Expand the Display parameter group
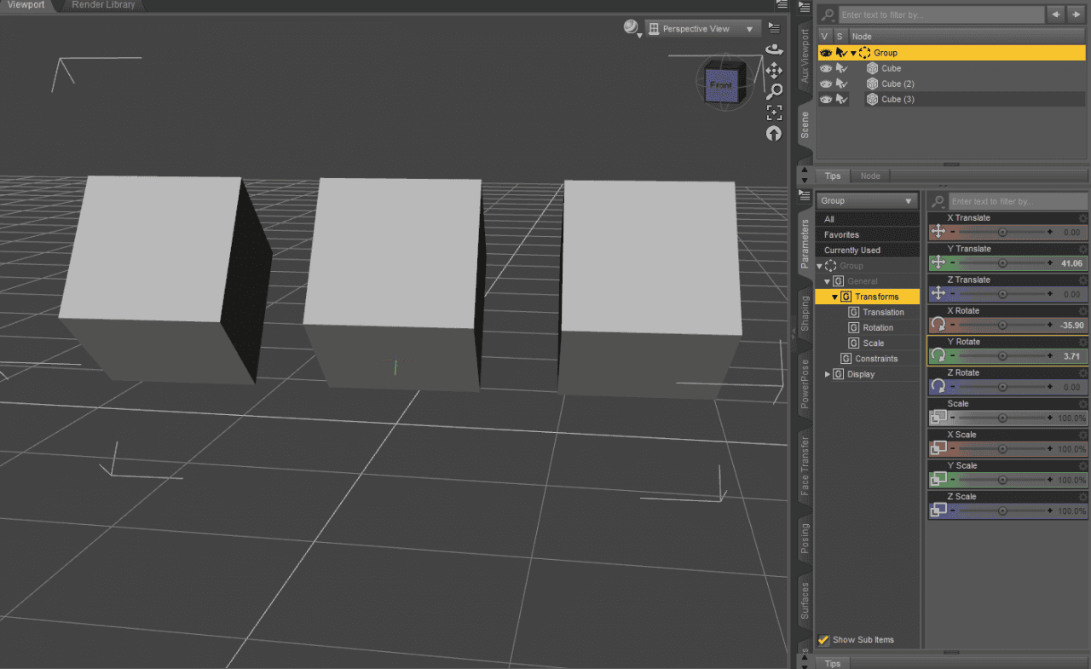The height and width of the screenshot is (669, 1091). (827, 373)
